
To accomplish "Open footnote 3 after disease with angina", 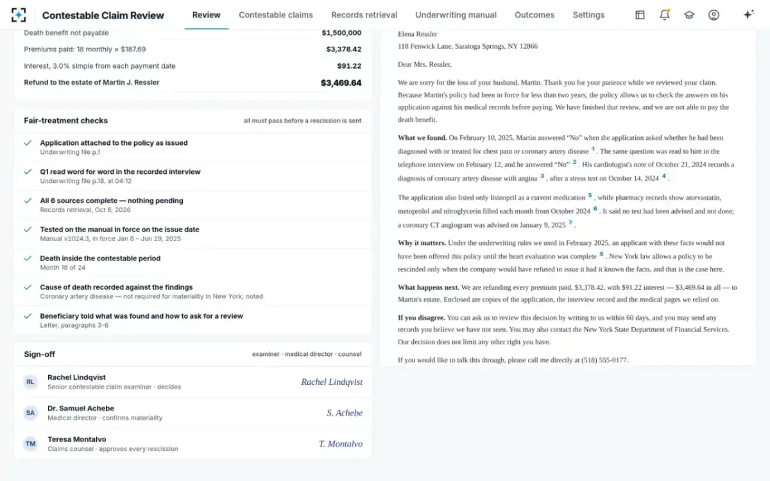I will [542, 175].
